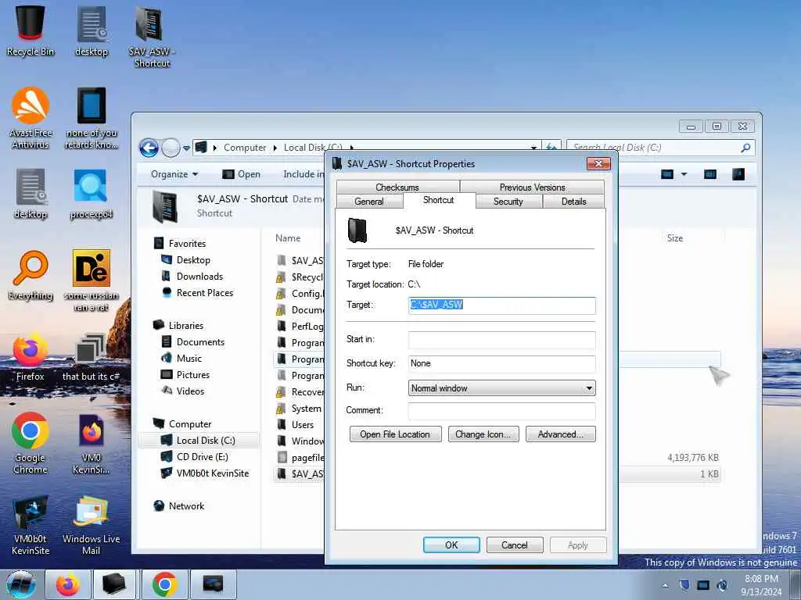The height and width of the screenshot is (600, 801).
Task: Launch the Google Chrome desktop icon
Action: tap(31, 443)
